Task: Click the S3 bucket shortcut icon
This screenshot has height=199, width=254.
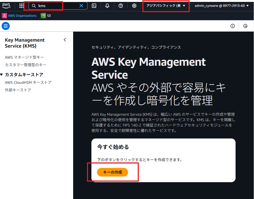Action: coord(43,16)
